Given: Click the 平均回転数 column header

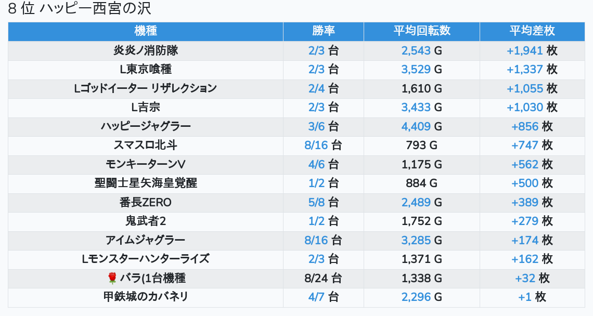Looking at the screenshot, I should (x=421, y=31).
